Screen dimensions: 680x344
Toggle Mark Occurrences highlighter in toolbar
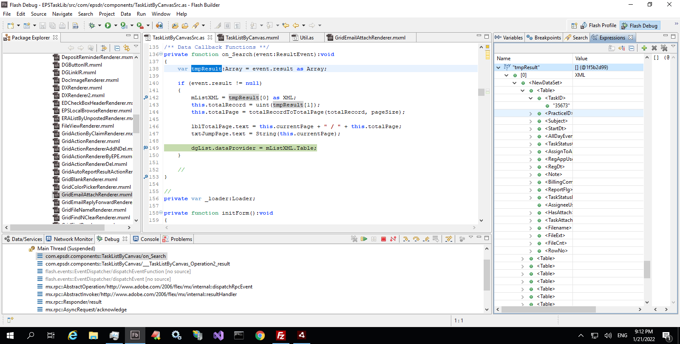(218, 25)
